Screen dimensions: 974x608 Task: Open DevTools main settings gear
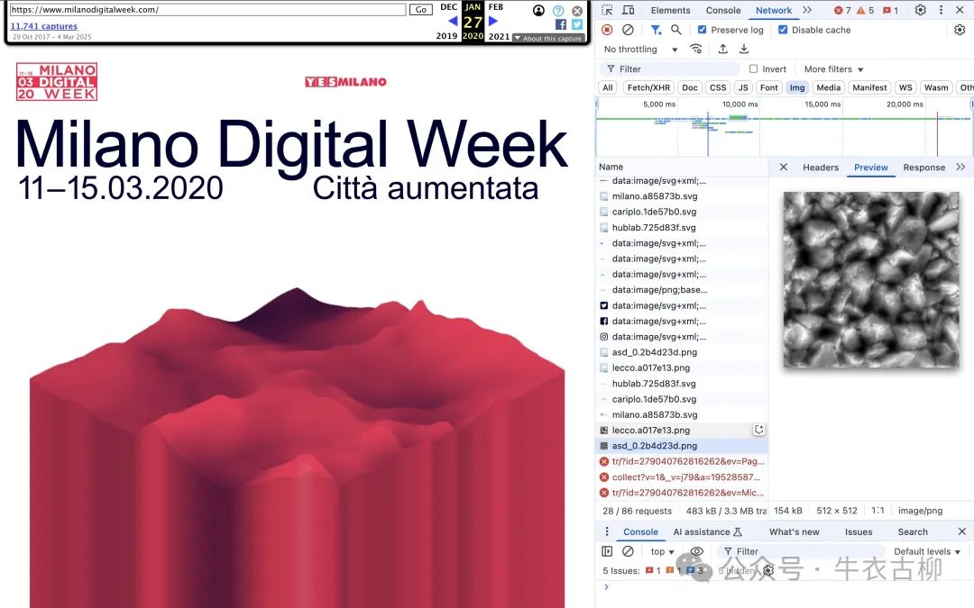[921, 10]
